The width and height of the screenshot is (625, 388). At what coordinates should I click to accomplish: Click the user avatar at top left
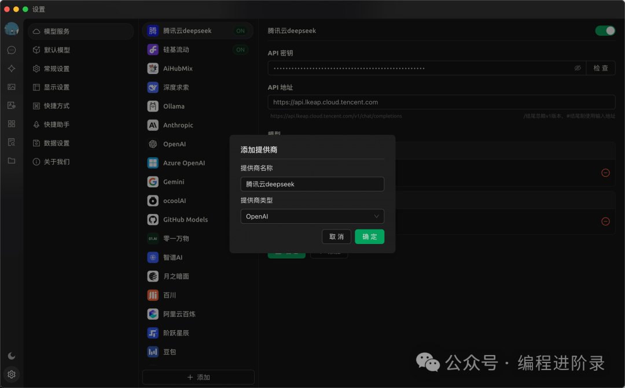tap(12, 29)
